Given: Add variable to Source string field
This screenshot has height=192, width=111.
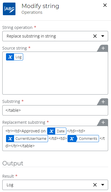Looking at the screenshot, I should tap(103, 48).
